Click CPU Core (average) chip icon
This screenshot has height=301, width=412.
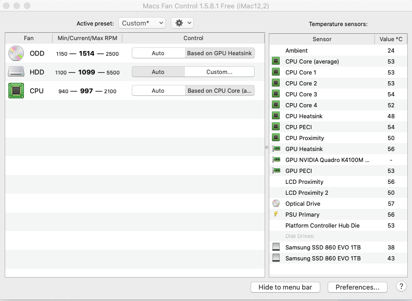[276, 61]
